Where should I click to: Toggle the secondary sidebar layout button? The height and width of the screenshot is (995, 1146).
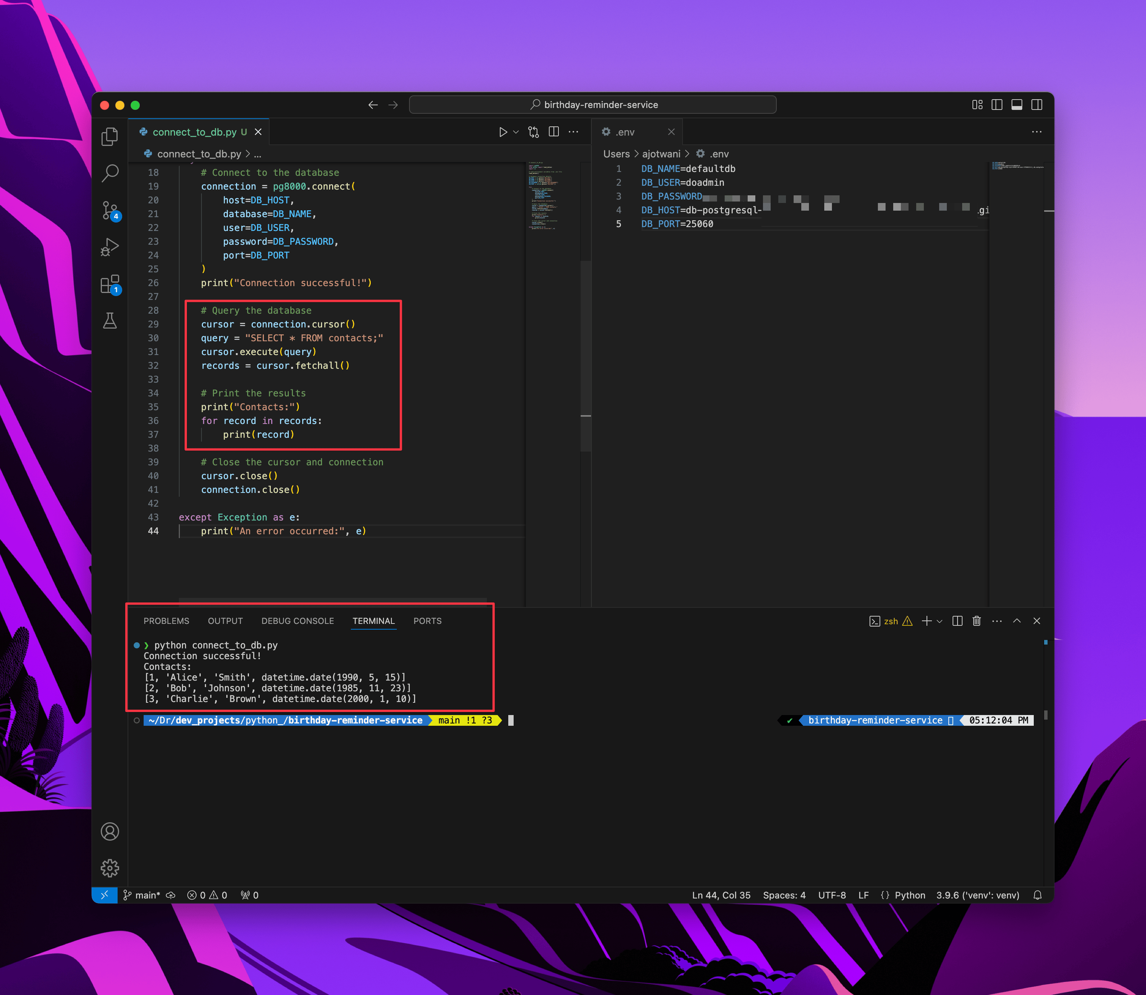[1036, 105]
